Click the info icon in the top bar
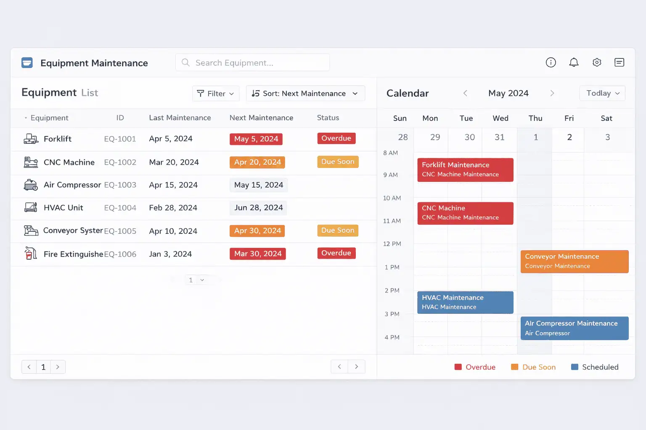The width and height of the screenshot is (646, 430). point(551,62)
